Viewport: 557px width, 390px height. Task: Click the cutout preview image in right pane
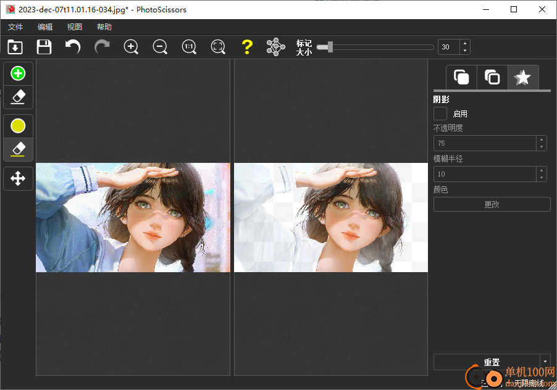point(331,218)
